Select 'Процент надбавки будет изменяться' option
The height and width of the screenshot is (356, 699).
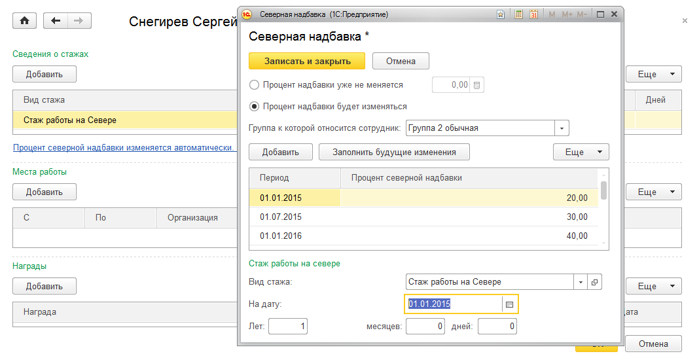coord(255,106)
